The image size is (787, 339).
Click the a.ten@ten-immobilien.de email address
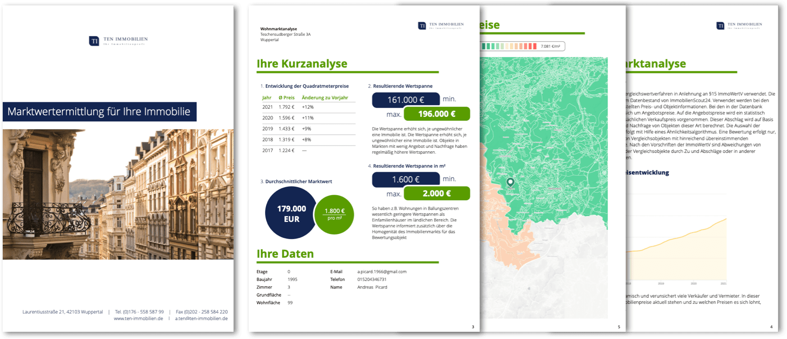click(x=201, y=318)
